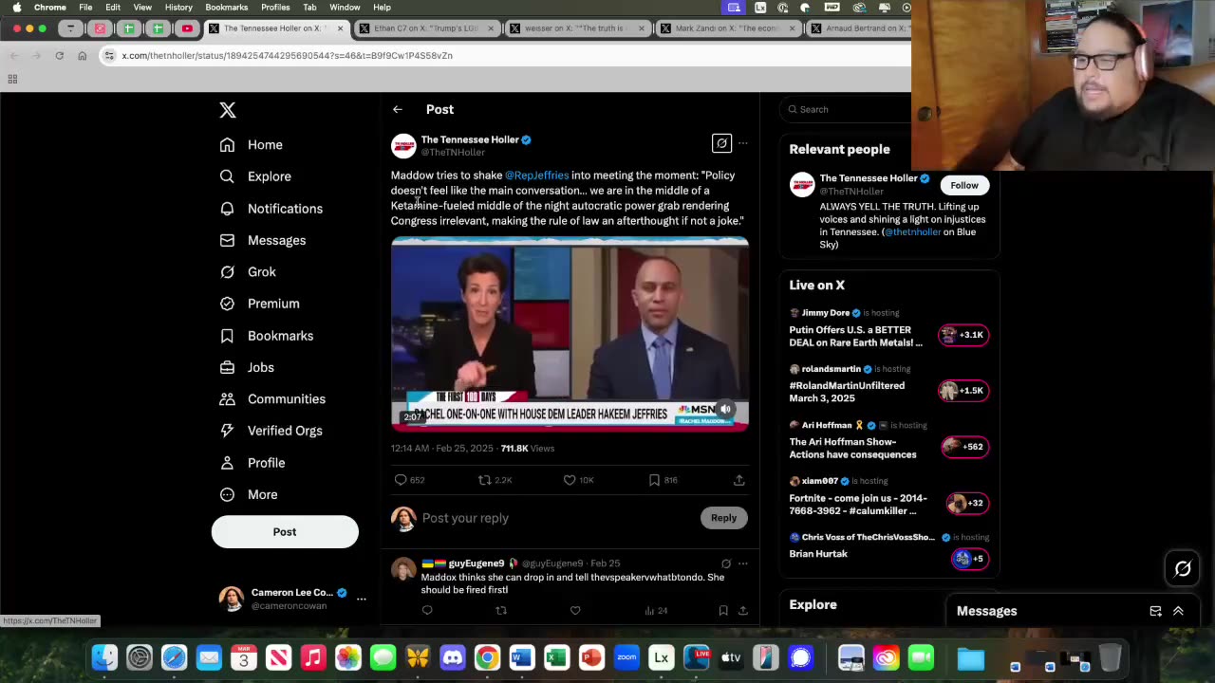The height and width of the screenshot is (683, 1215).
Task: Compose new message icon in Messages drawer
Action: click(1155, 611)
